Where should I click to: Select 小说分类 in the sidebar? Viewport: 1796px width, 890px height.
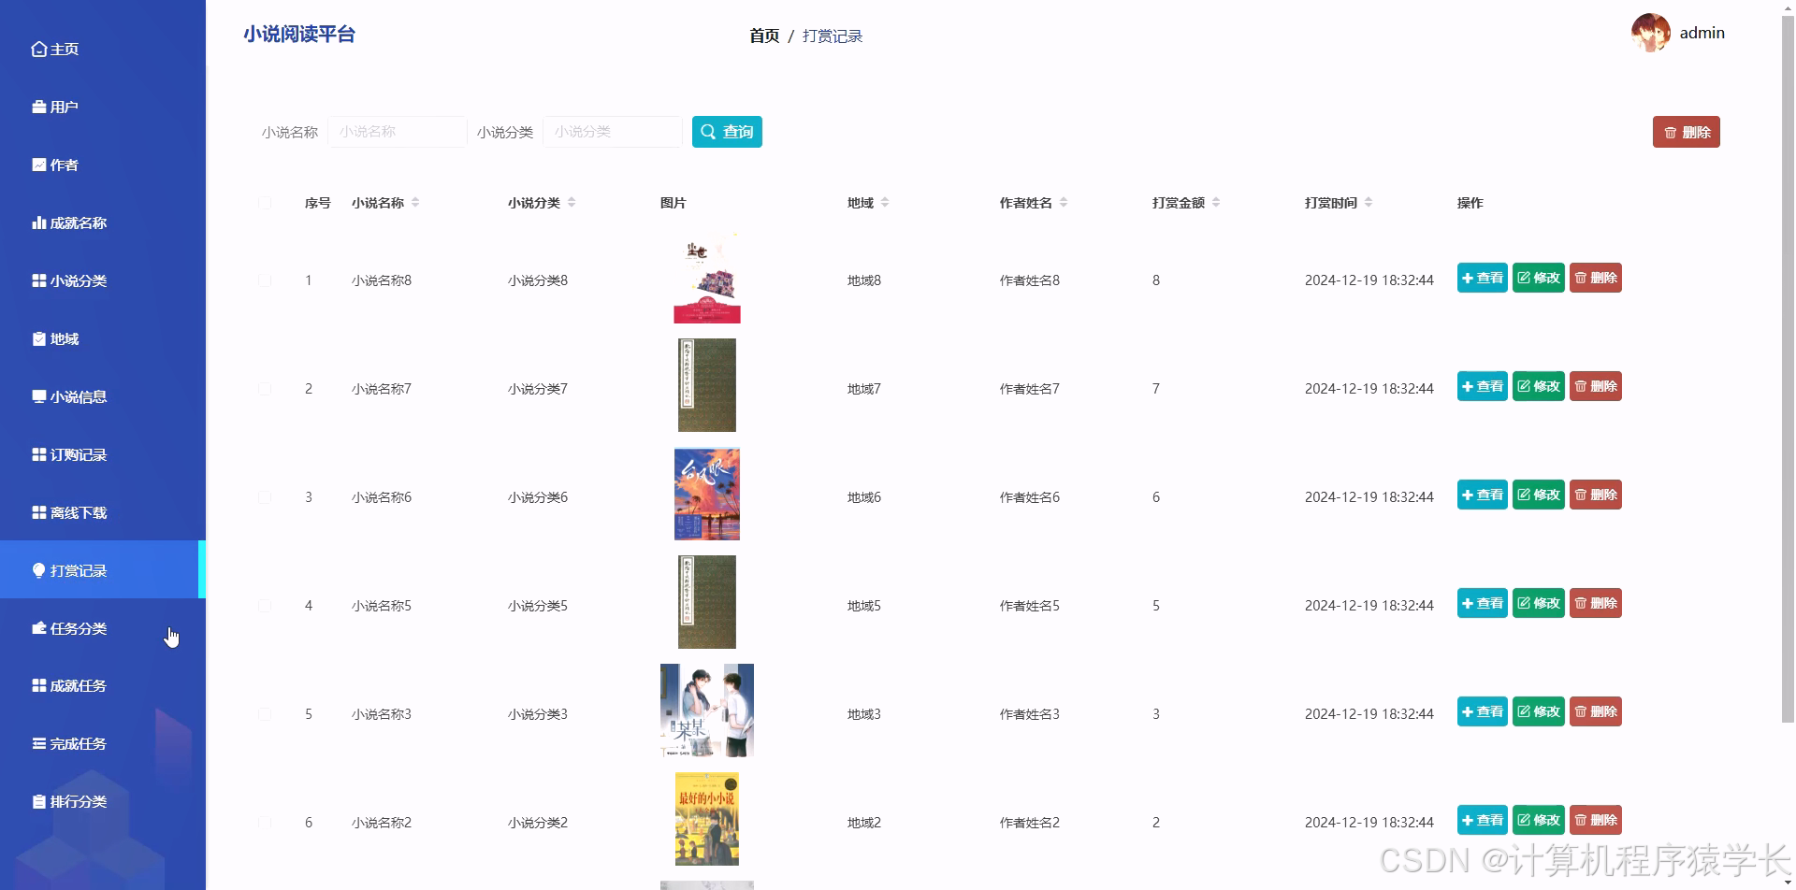103,280
